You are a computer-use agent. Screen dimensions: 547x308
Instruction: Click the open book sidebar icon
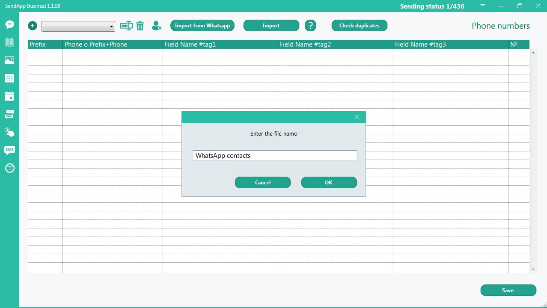click(9, 42)
